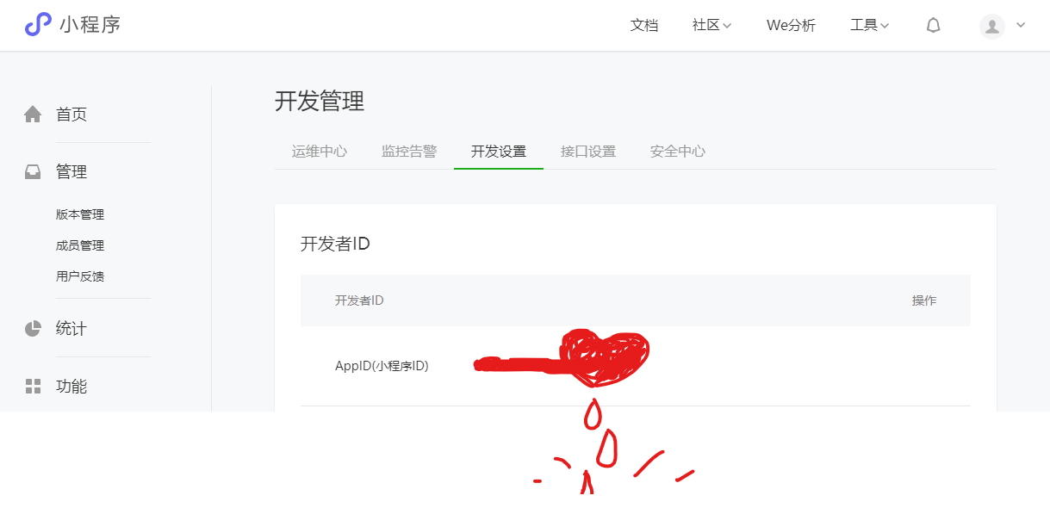Click the Mini Program logo icon
Image resolution: width=1050 pixels, height=508 pixels.
[x=38, y=24]
